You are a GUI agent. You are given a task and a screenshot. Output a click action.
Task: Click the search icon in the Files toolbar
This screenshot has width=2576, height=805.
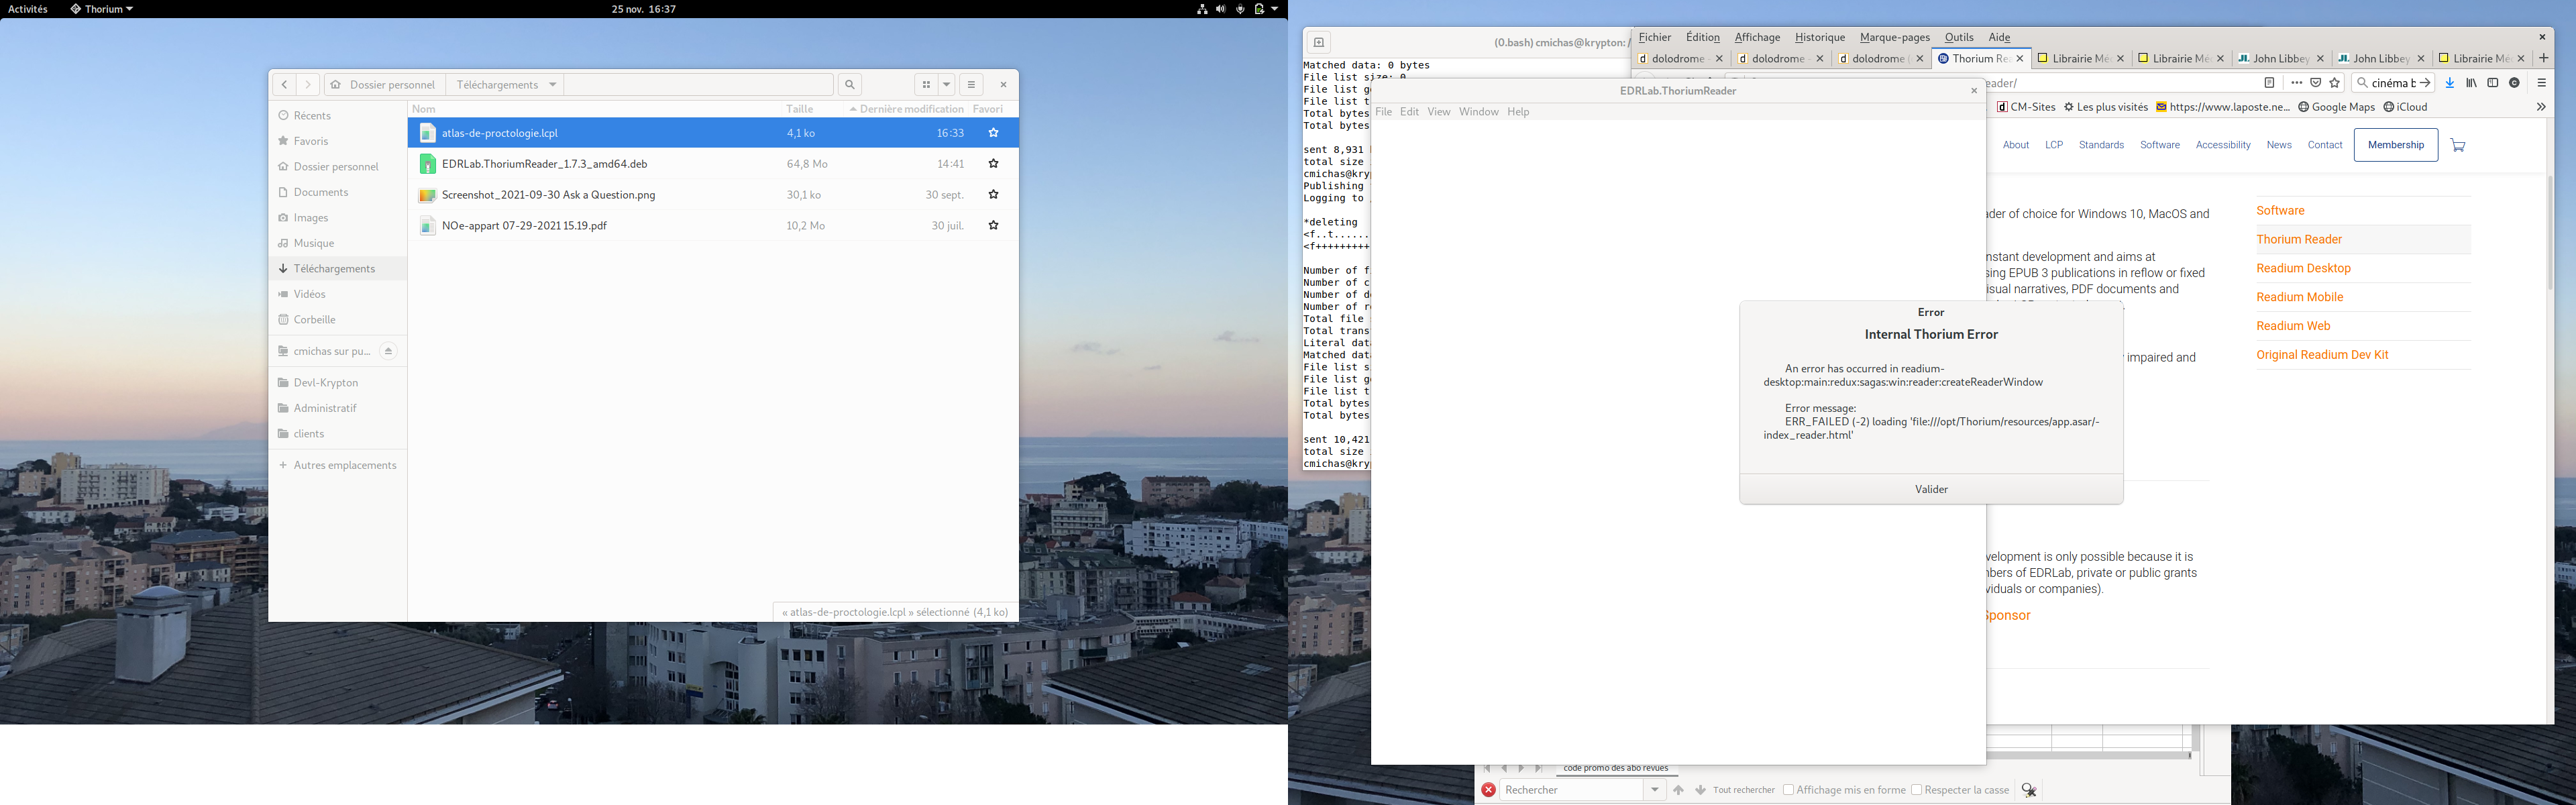pyautogui.click(x=849, y=85)
